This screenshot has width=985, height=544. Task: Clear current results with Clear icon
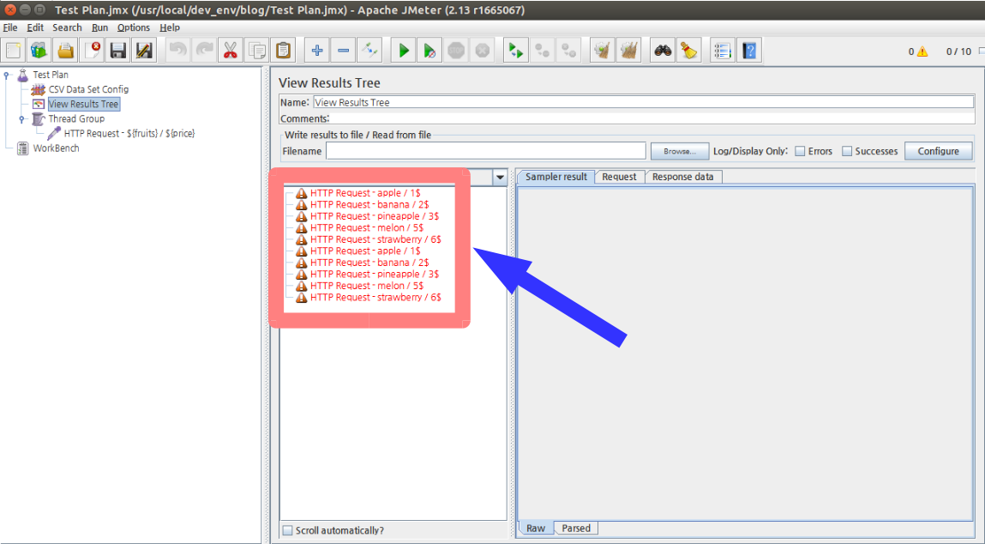click(x=603, y=51)
